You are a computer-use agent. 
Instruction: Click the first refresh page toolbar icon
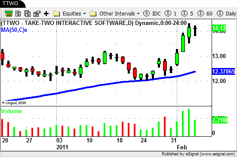18,14
